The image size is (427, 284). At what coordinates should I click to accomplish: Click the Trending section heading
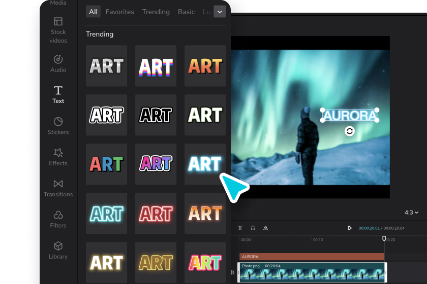point(100,34)
